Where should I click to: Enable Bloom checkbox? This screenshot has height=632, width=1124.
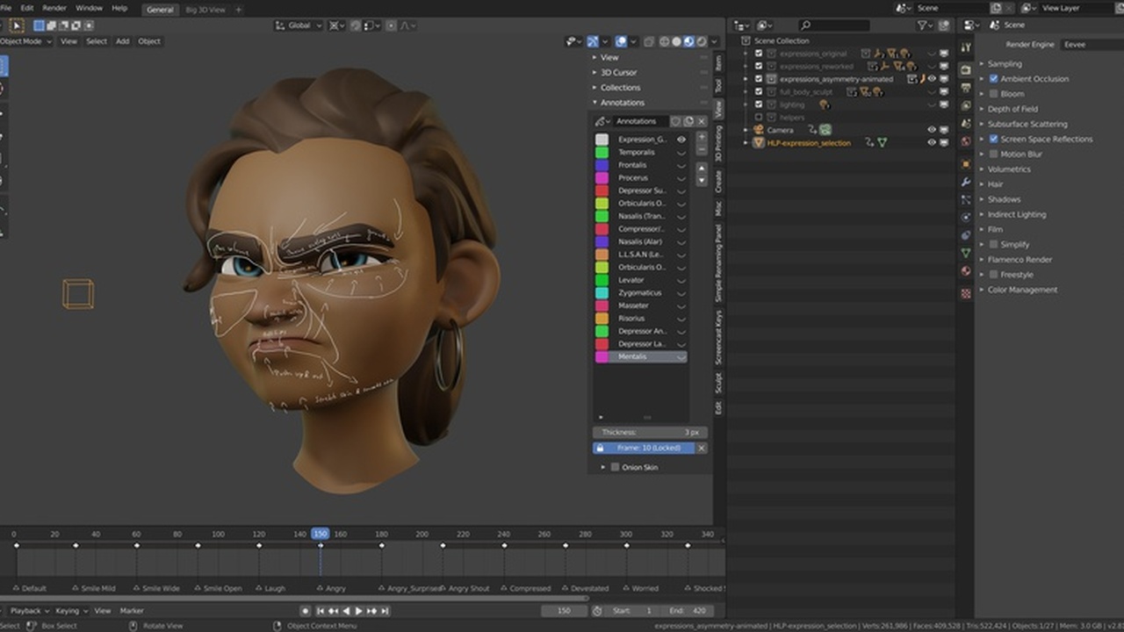994,94
